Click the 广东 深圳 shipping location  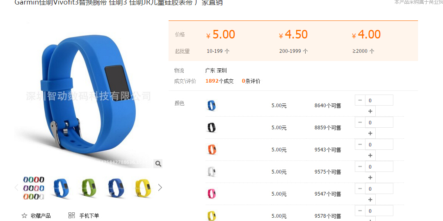click(x=216, y=70)
